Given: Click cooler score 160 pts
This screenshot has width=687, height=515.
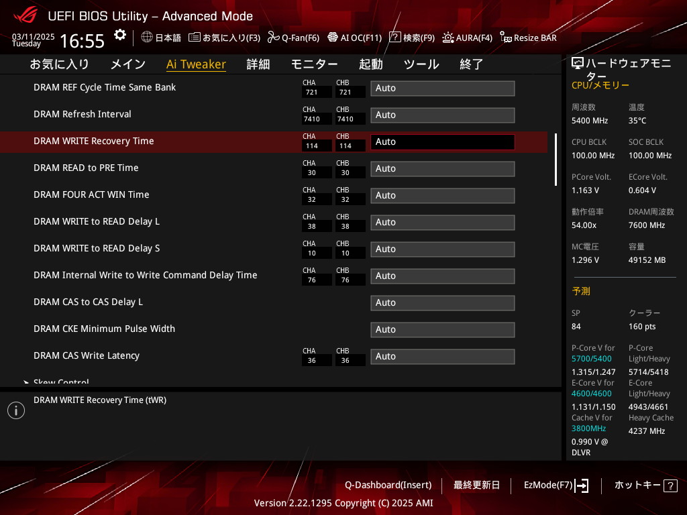Looking at the screenshot, I should click(x=642, y=327).
